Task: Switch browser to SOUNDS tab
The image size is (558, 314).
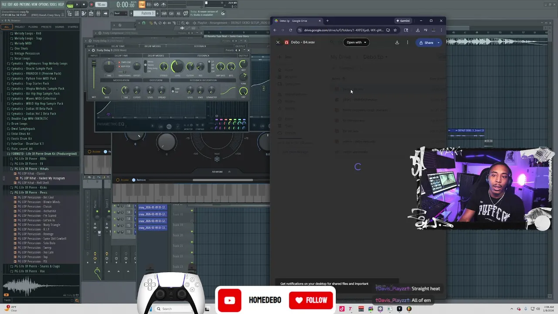Action: click(59, 27)
